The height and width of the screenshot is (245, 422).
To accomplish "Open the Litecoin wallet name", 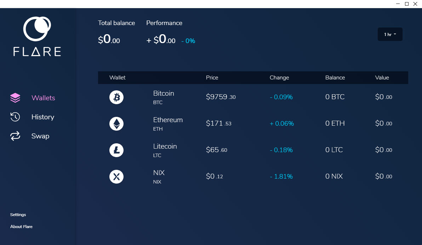I will [165, 146].
